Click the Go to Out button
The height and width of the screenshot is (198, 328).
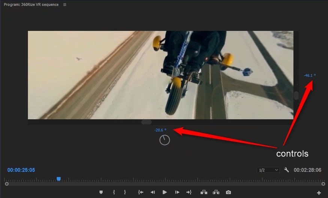tap(189, 192)
